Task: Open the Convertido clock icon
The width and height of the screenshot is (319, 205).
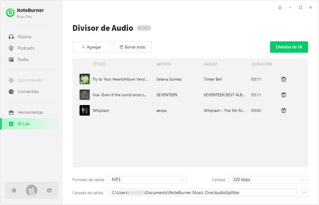Action: (x=11, y=92)
